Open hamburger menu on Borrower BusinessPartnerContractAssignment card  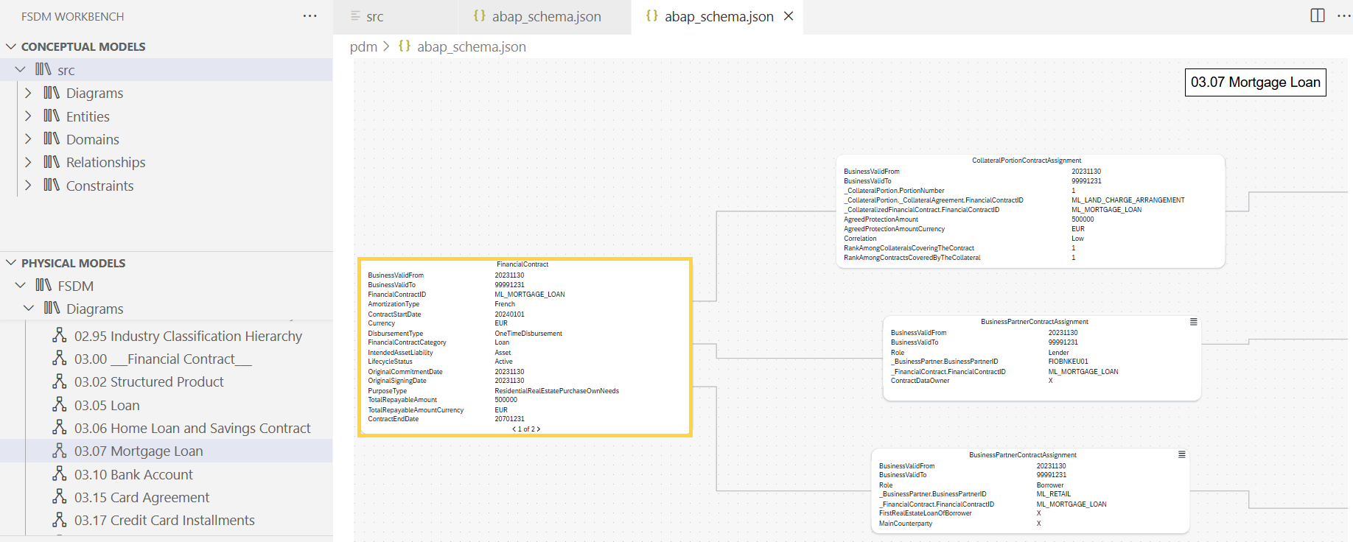point(1181,455)
